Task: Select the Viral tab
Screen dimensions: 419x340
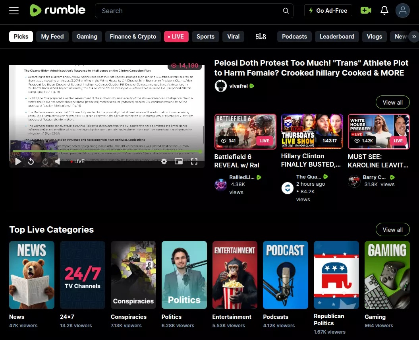Action: [233, 36]
